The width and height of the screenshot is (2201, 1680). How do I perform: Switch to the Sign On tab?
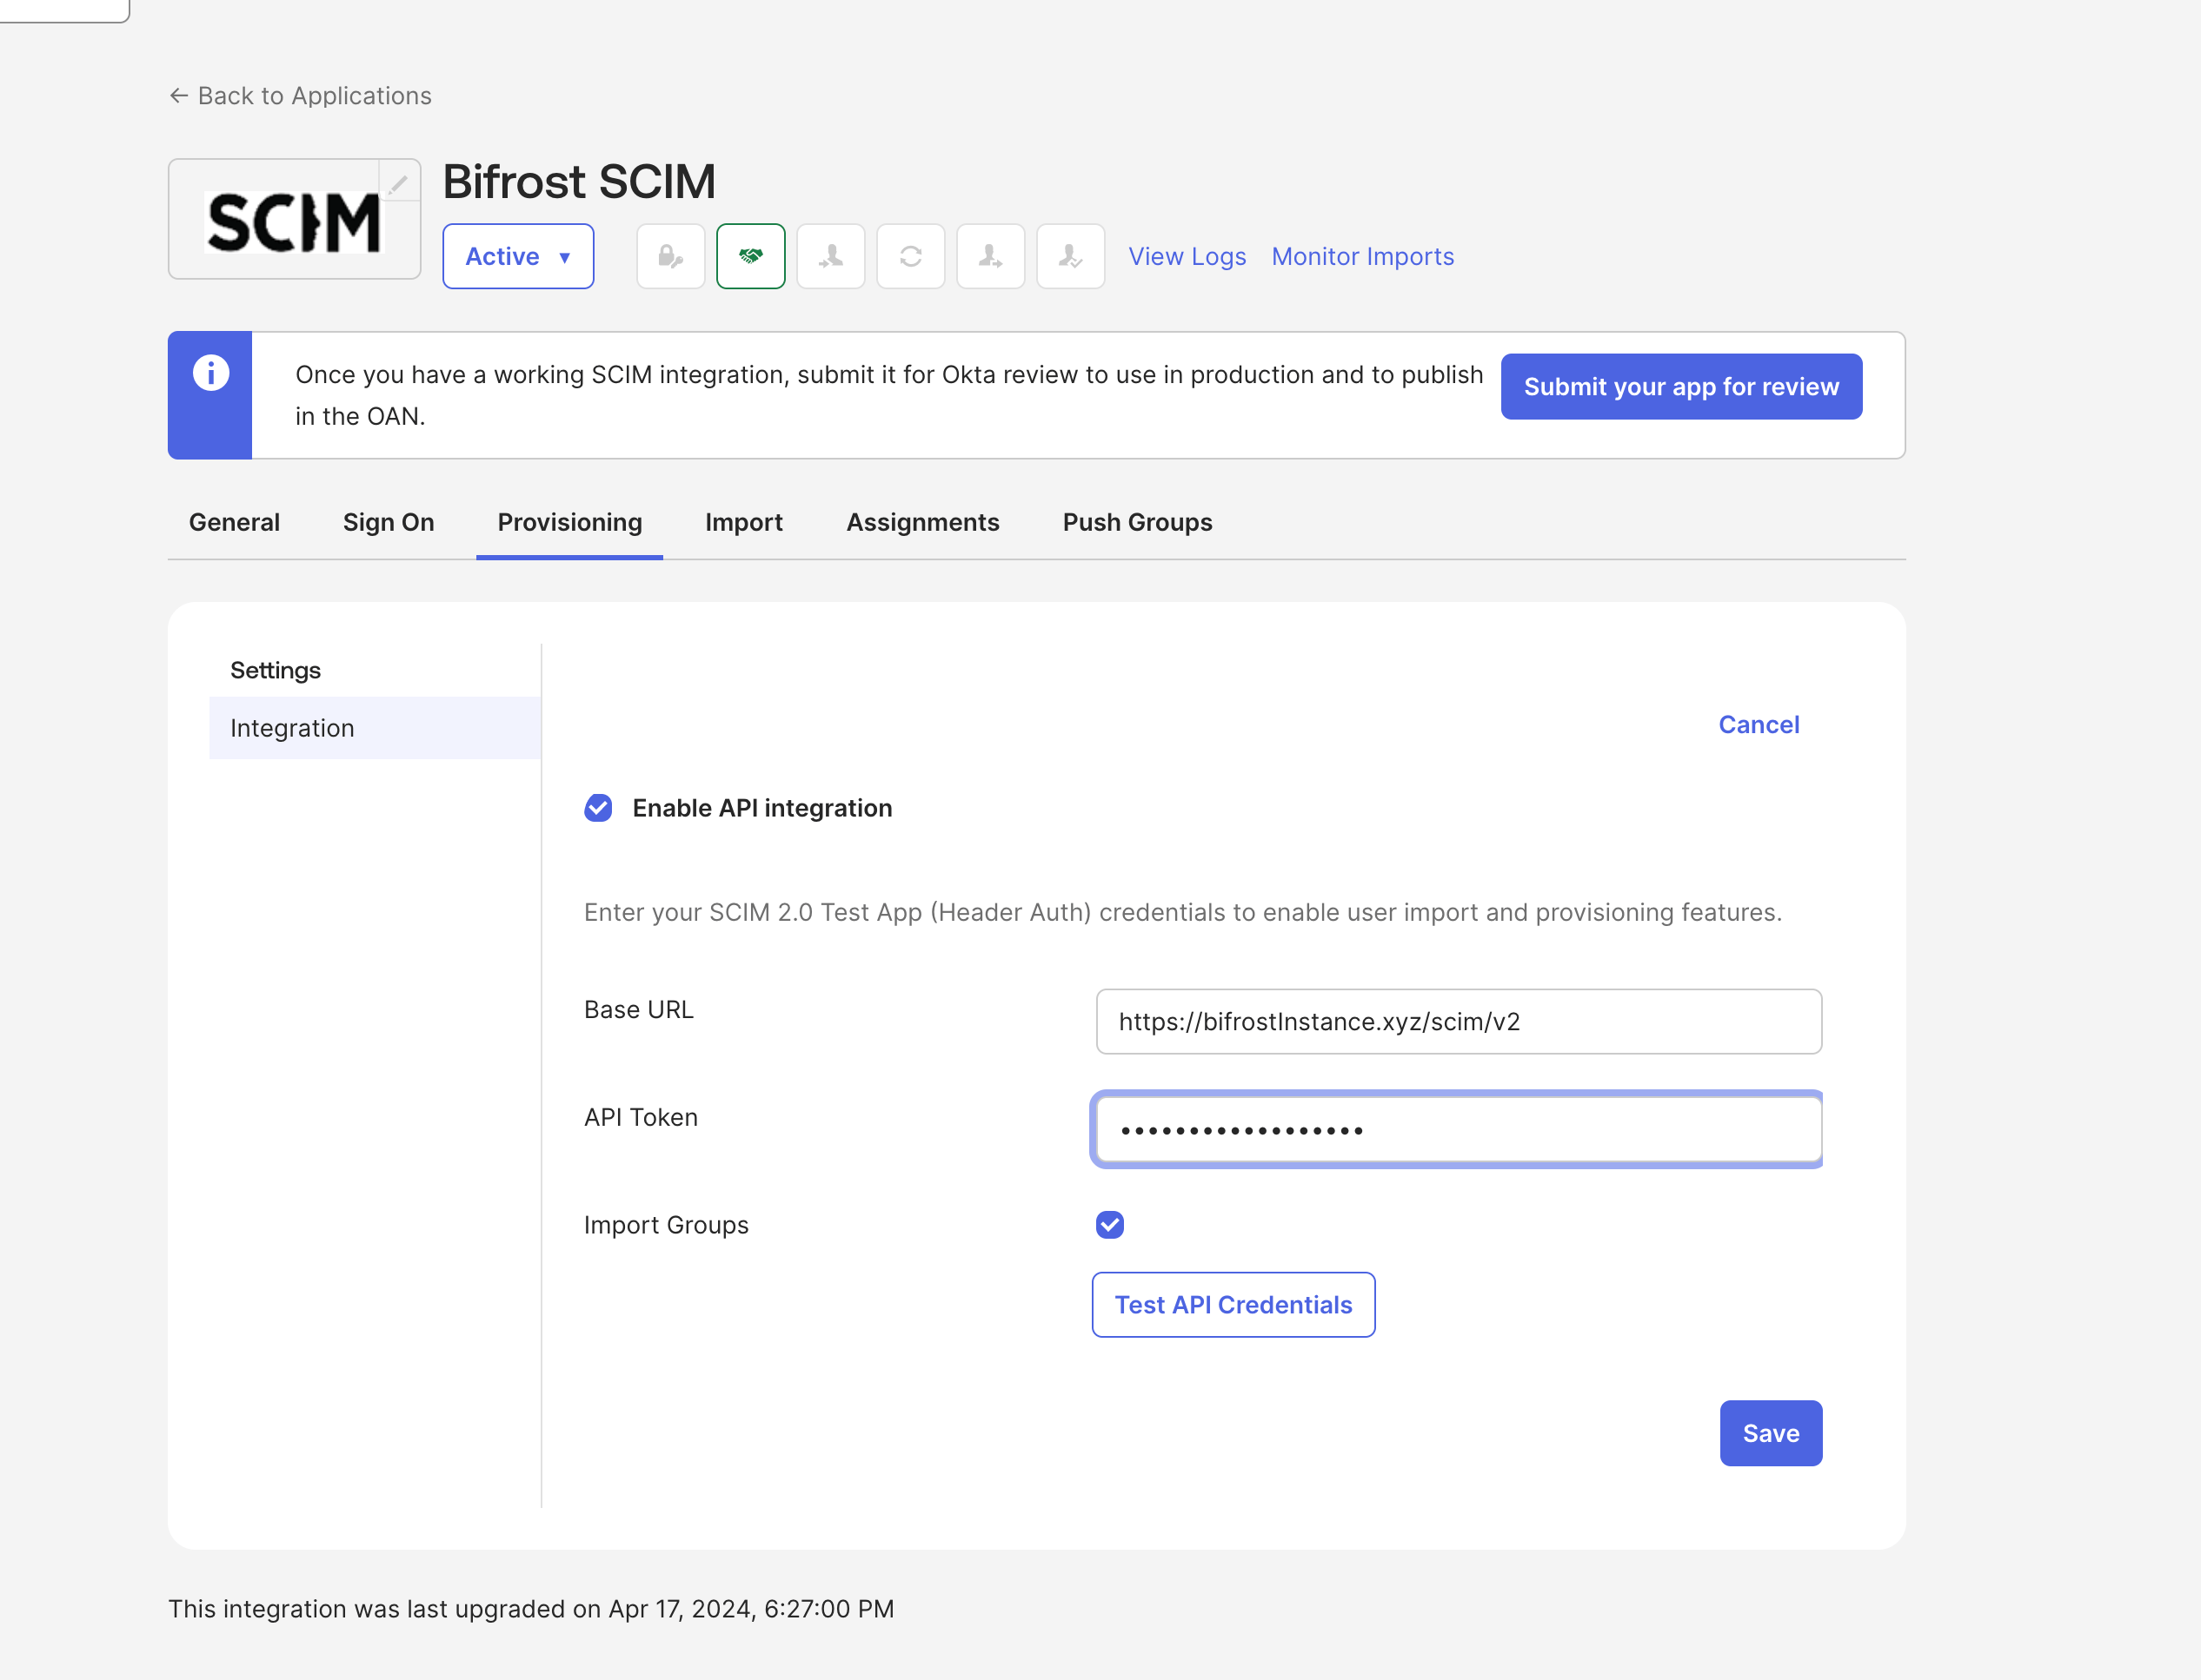(389, 522)
